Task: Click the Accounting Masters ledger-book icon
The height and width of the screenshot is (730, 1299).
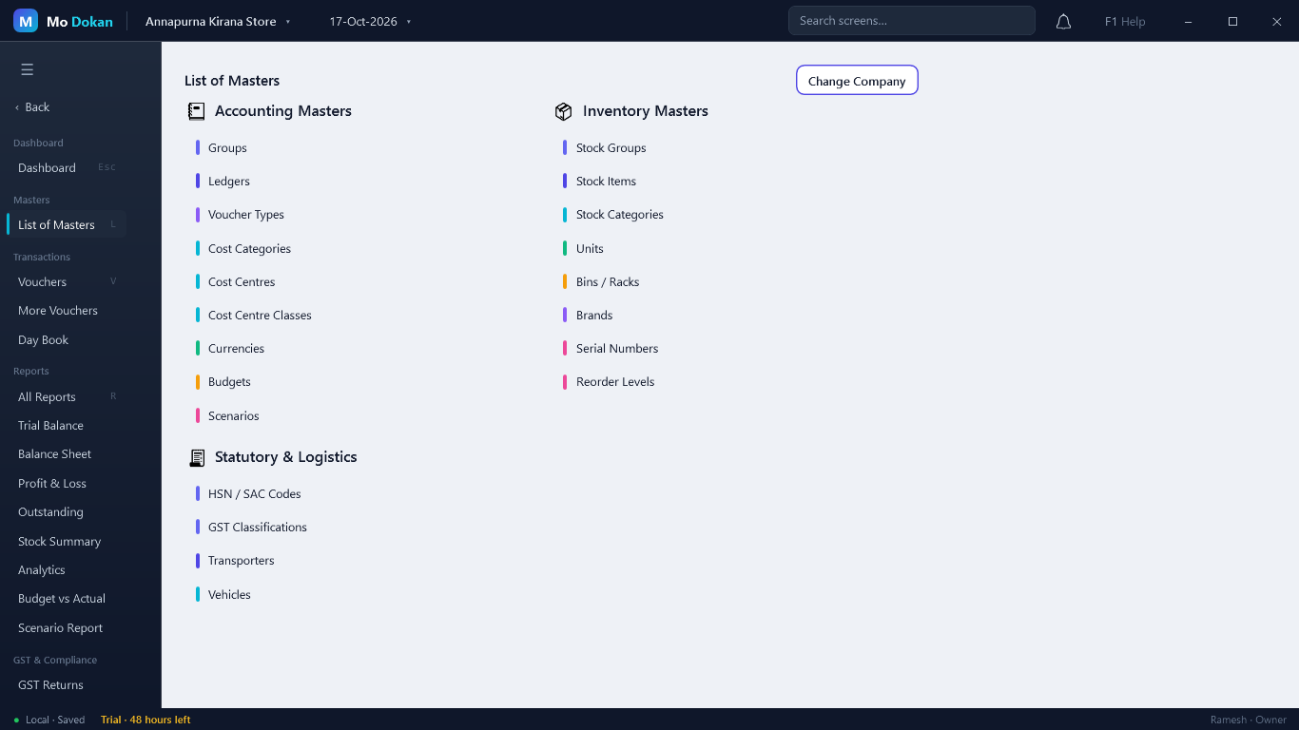Action: [196, 111]
